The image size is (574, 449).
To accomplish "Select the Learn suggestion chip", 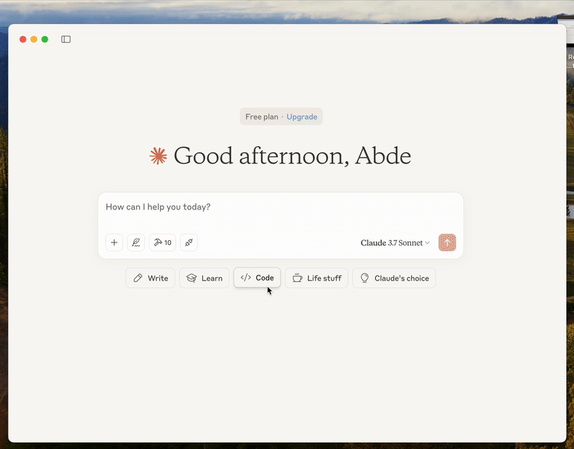I will (x=204, y=278).
